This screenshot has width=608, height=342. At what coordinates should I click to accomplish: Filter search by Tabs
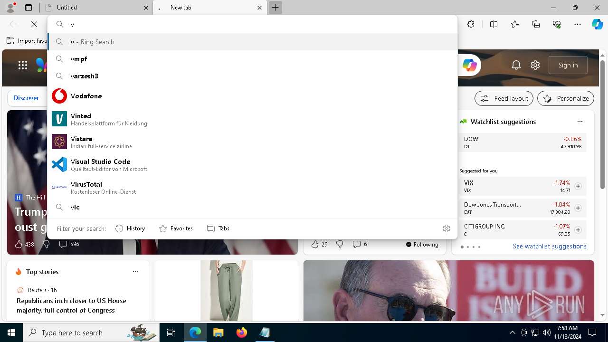pos(218,228)
